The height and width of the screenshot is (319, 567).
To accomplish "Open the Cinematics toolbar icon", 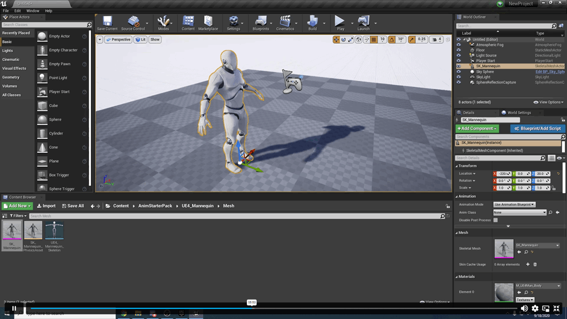I will click(x=285, y=23).
